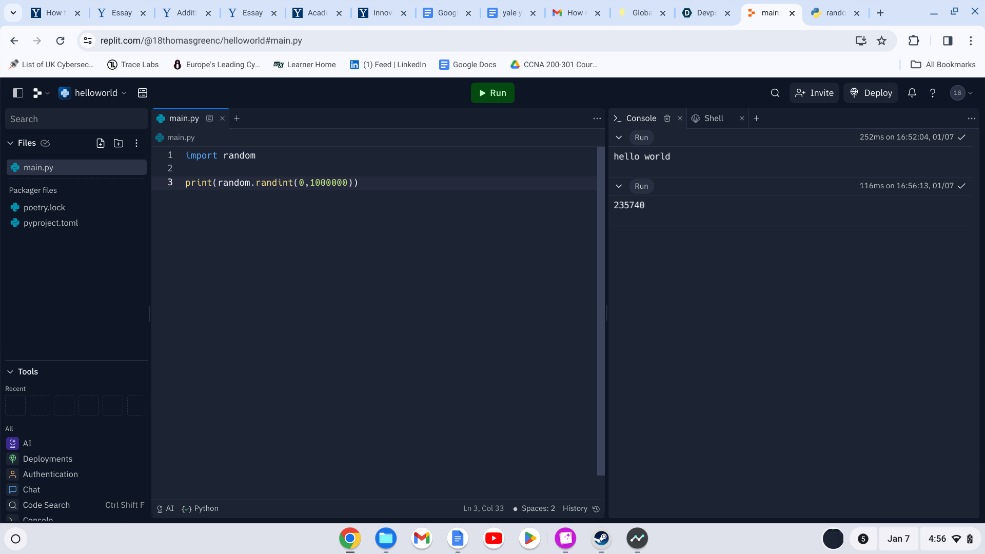Click the Deploy button

(x=871, y=93)
